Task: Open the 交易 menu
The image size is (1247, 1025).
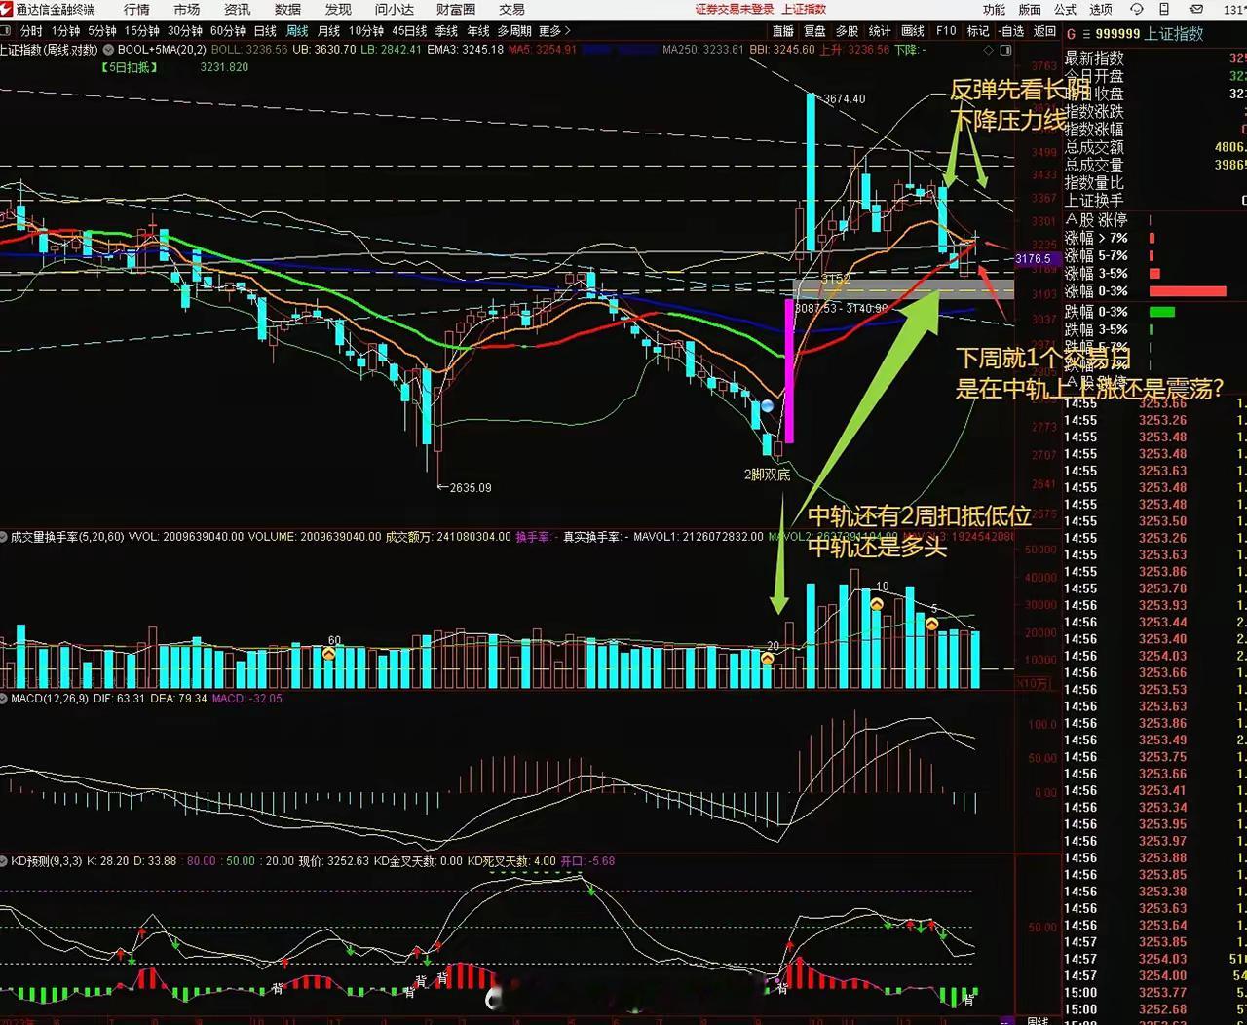Action: click(x=511, y=9)
